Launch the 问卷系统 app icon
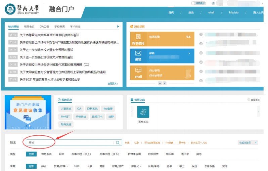 click(143, 112)
